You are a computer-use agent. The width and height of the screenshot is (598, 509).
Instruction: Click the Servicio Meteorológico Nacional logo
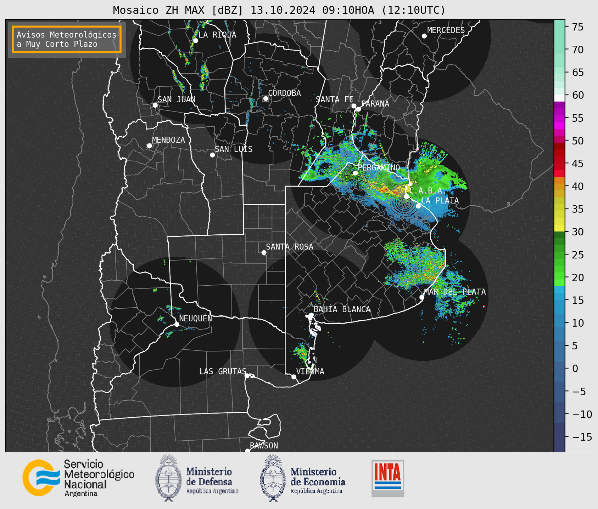pyautogui.click(x=41, y=477)
